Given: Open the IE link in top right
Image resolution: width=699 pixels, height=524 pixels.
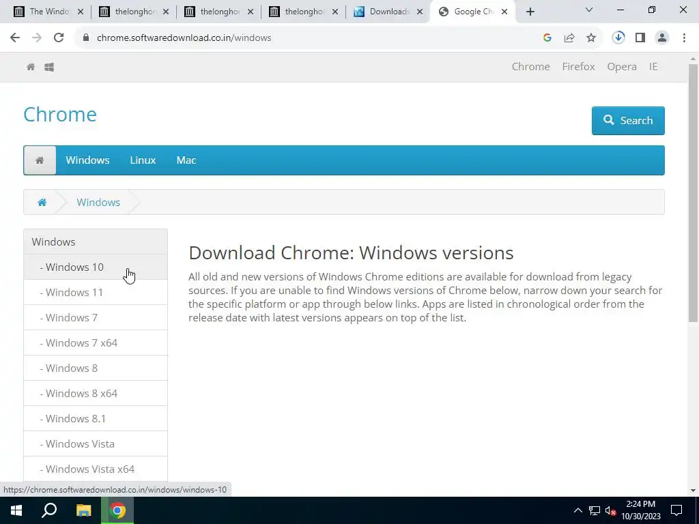Looking at the screenshot, I should coord(653,67).
